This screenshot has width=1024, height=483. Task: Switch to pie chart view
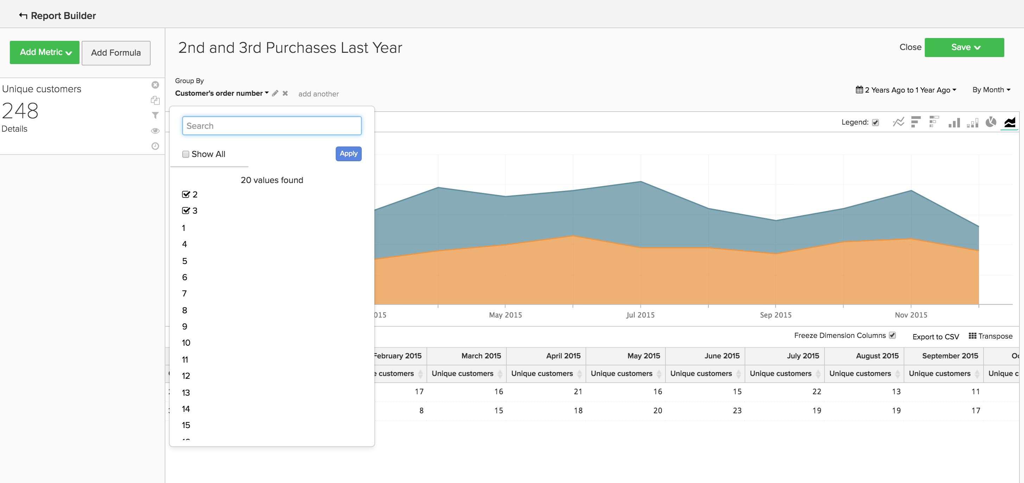tap(991, 122)
